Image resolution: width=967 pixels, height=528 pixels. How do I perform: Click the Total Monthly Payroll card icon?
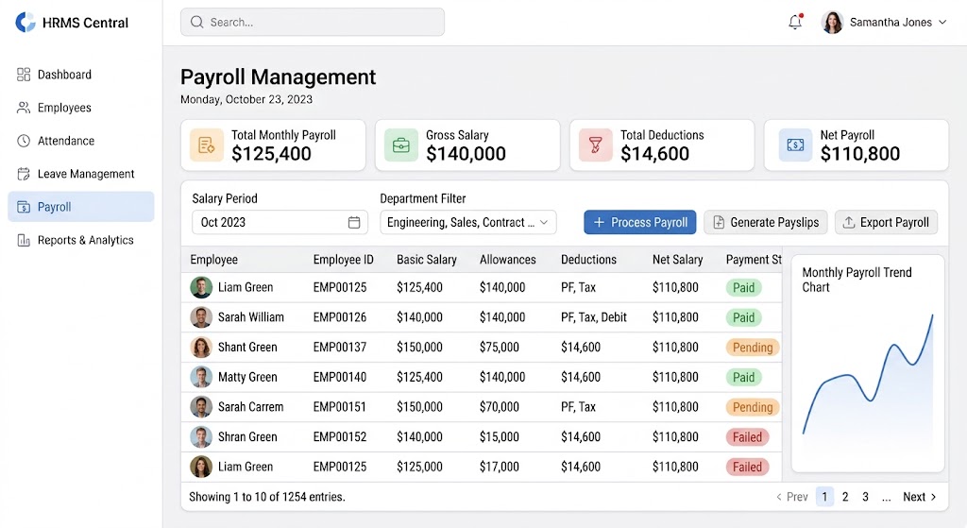tap(207, 145)
